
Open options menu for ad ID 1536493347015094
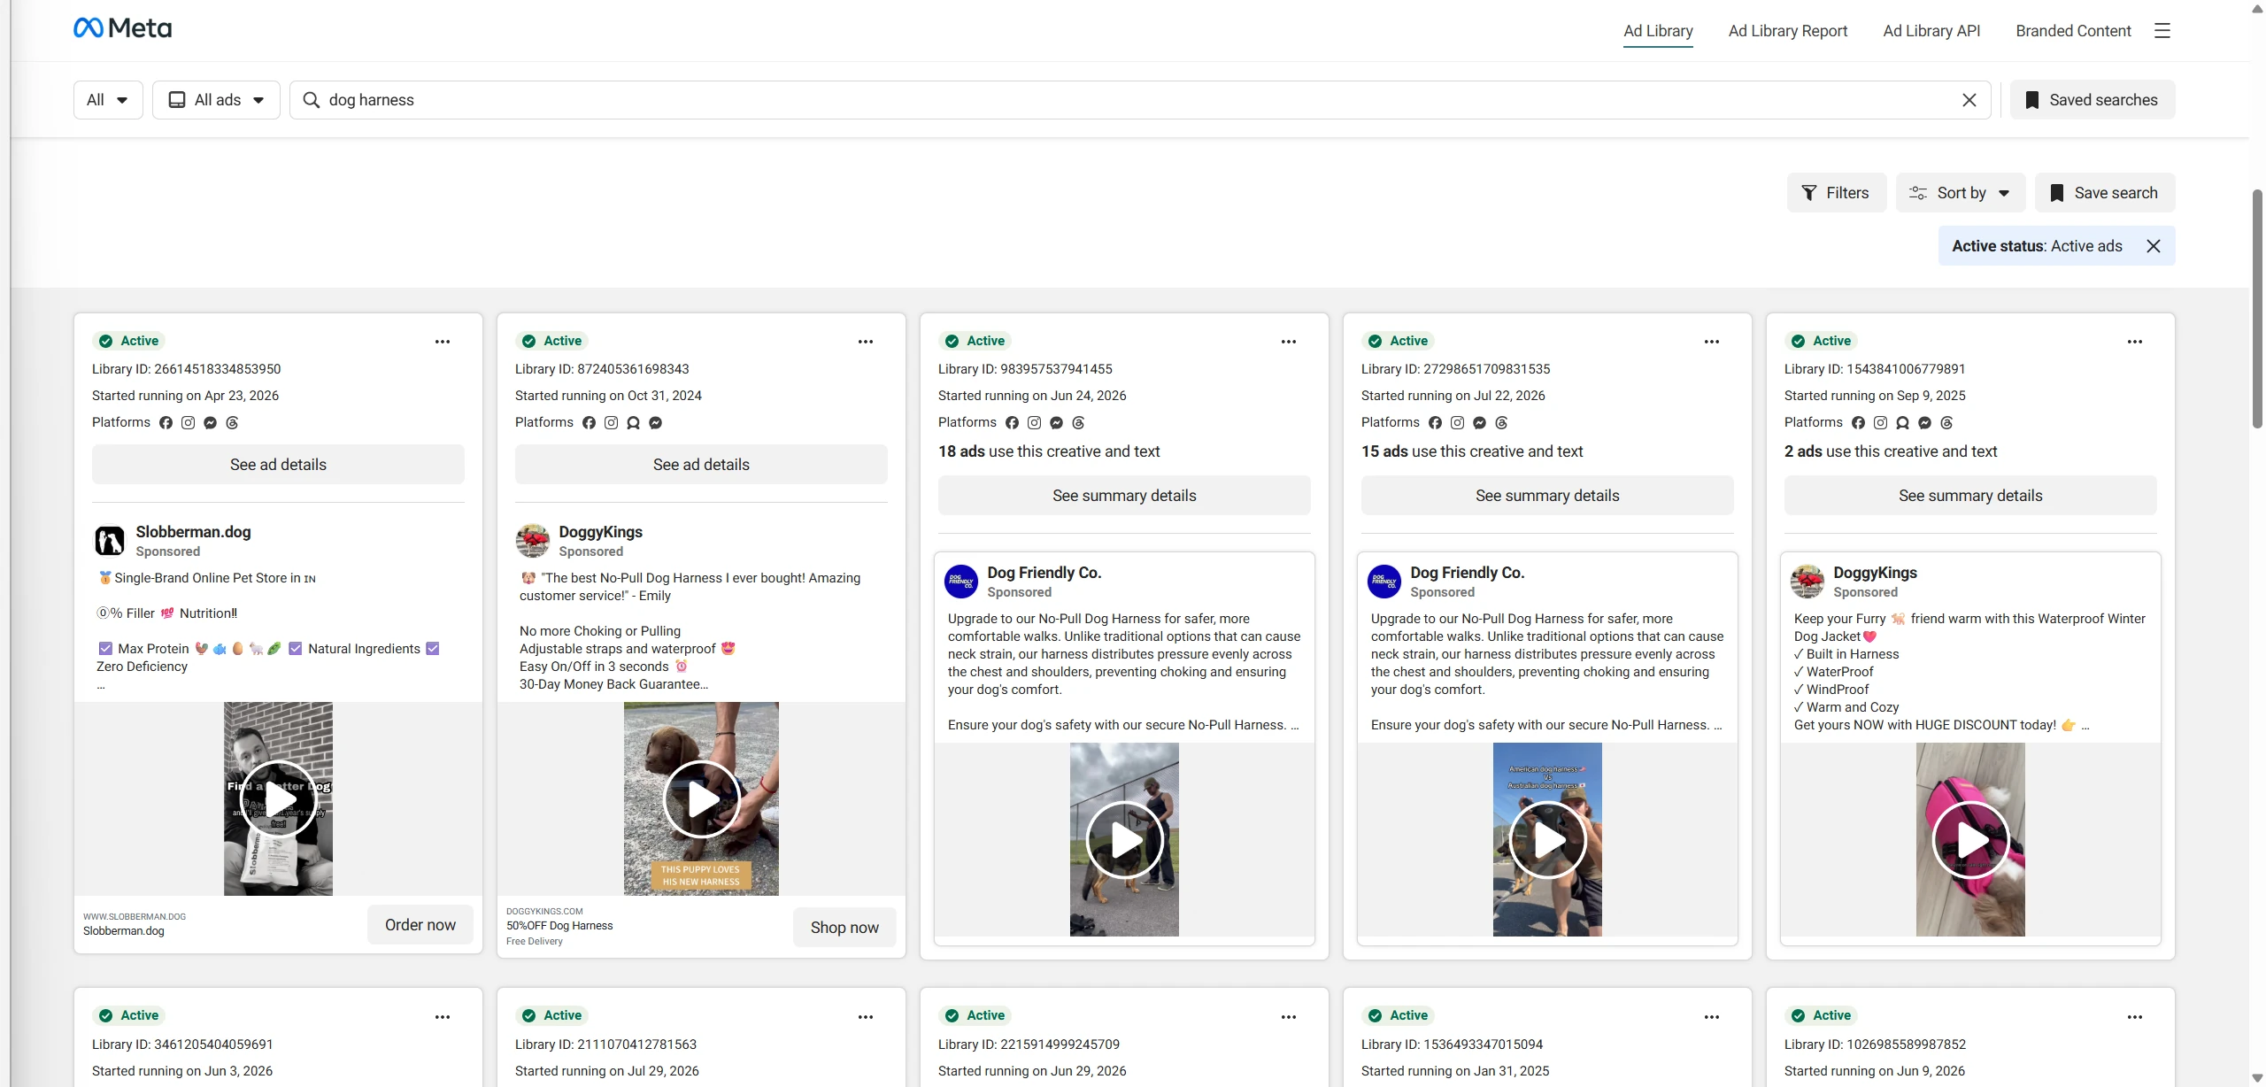1712,1017
